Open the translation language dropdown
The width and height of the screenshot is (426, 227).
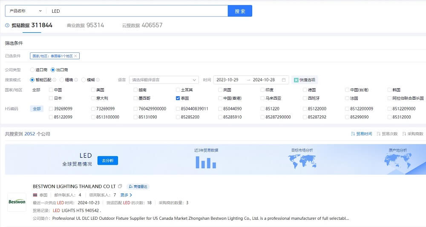coord(164,80)
